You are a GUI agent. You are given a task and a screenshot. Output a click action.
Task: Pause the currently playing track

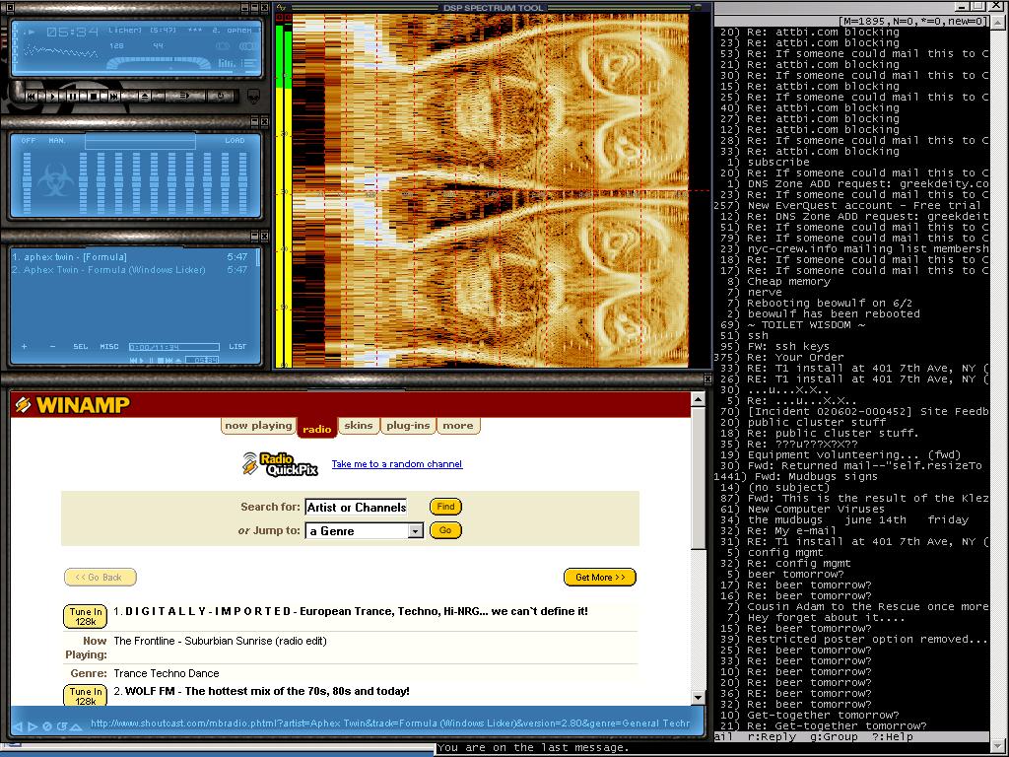[73, 97]
